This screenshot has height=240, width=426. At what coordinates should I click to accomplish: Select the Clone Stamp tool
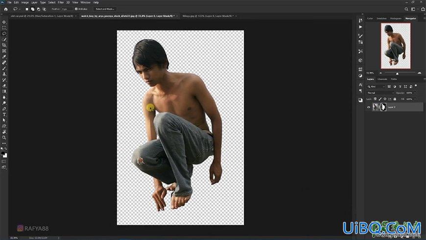tap(4, 74)
